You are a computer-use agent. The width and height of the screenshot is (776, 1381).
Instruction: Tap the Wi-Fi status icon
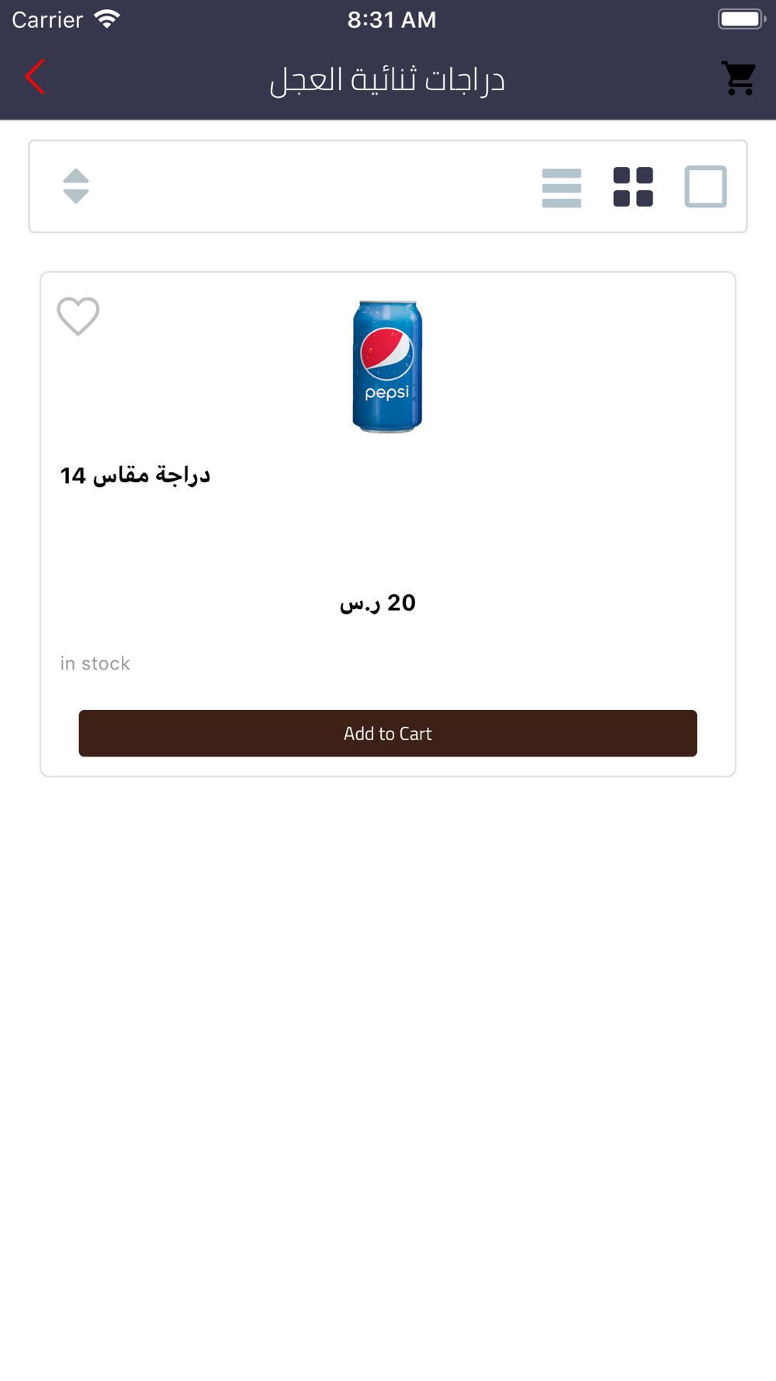click(x=107, y=19)
